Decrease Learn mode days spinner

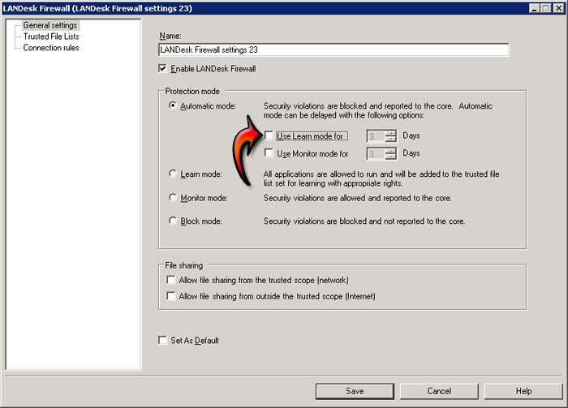(390, 139)
